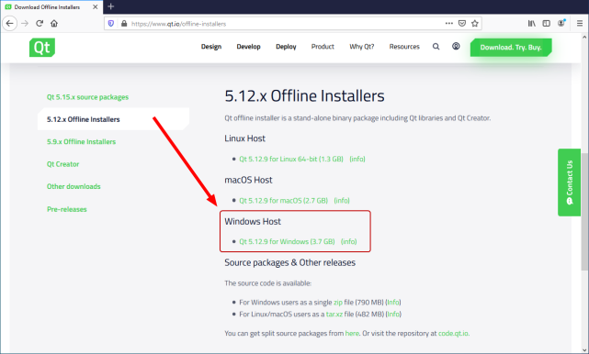Open the Design navigation menu

pyautogui.click(x=211, y=47)
